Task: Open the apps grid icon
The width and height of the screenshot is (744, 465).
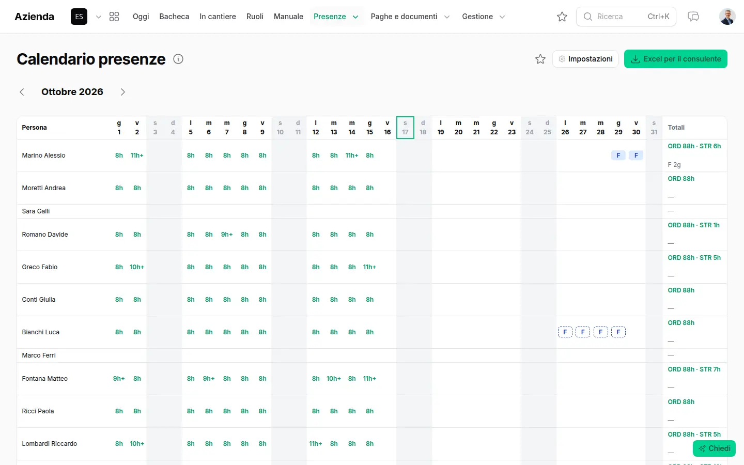Action: [x=114, y=17]
